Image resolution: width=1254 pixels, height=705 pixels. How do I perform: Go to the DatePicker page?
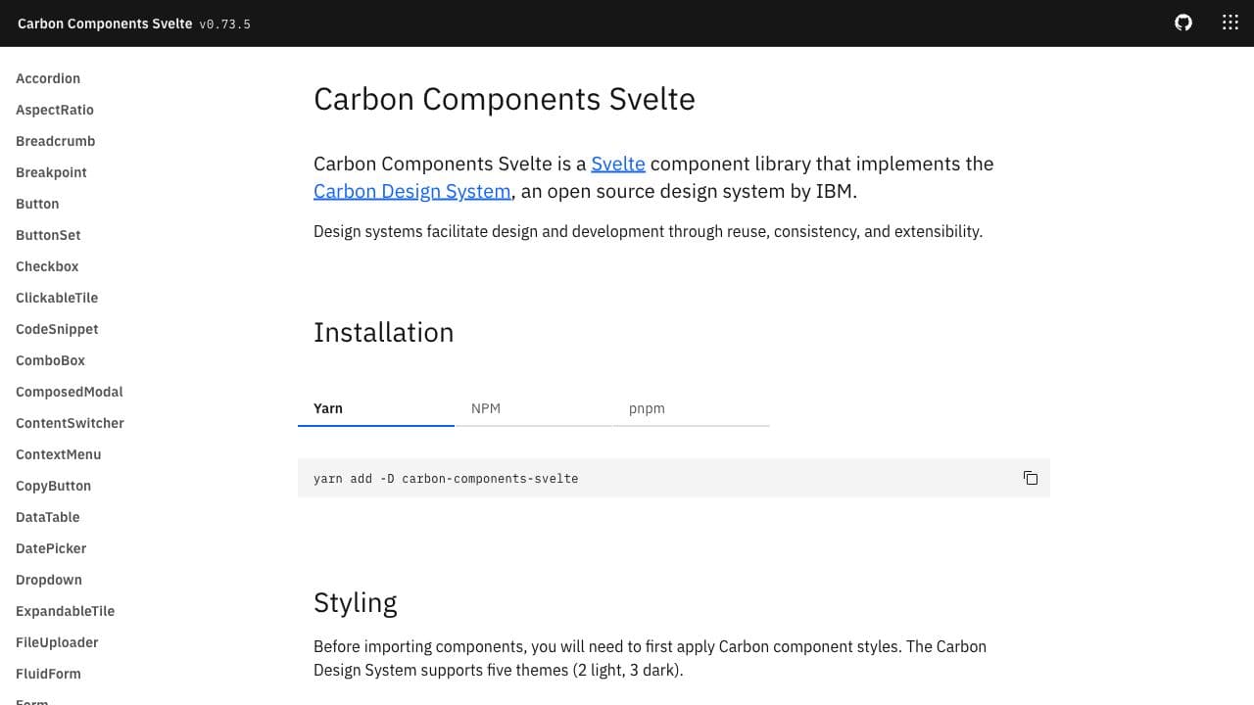(x=51, y=548)
